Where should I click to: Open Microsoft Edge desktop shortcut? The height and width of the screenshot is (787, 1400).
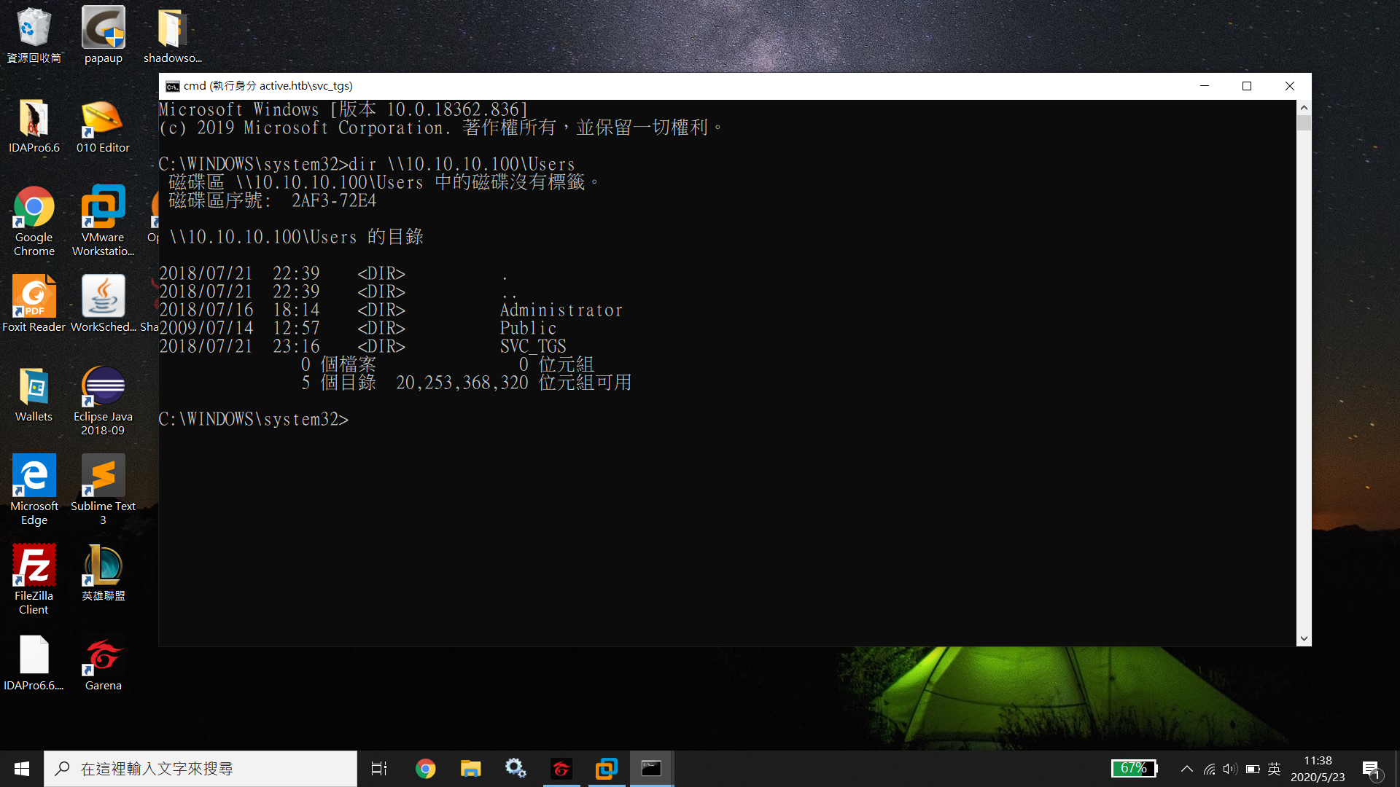pos(34,490)
